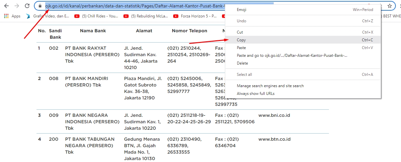Click phone number '(021) 2310490' cell
Image resolution: width=401 pixels, height=162 pixels.
coord(184,146)
